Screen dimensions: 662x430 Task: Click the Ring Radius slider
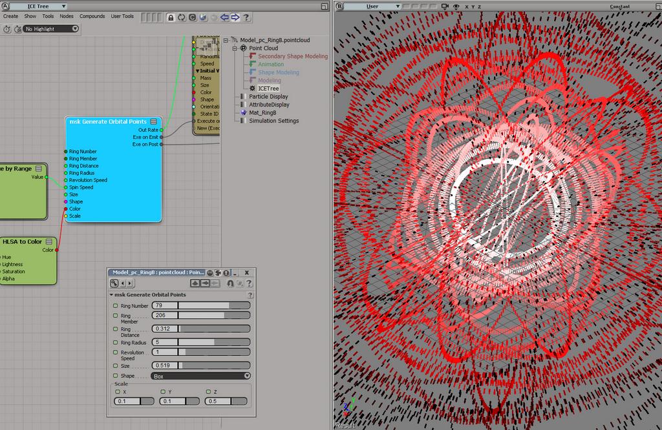pos(213,342)
